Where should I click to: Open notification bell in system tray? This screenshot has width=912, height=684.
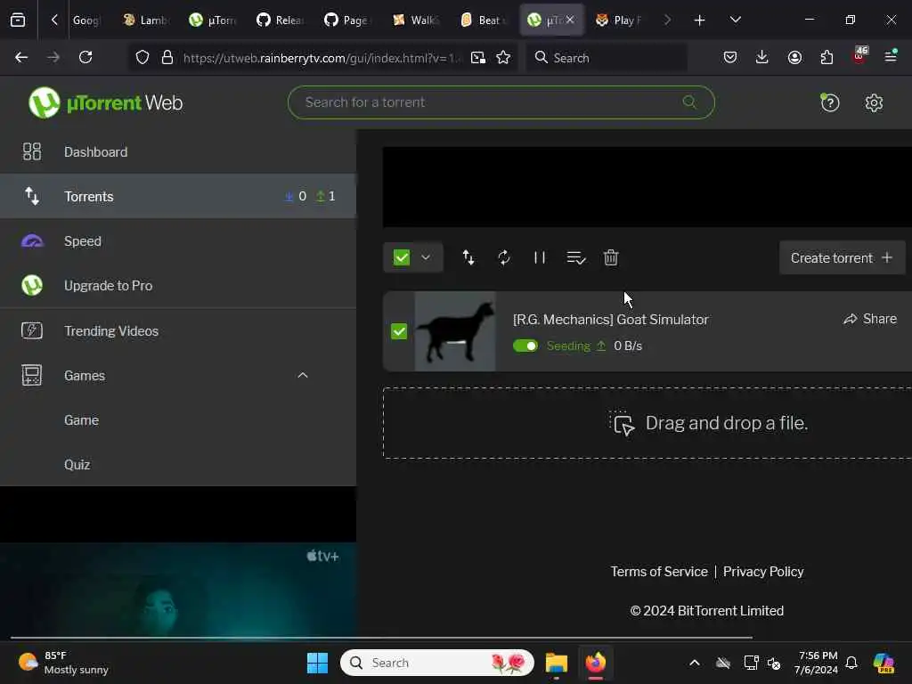851,663
